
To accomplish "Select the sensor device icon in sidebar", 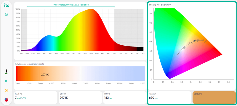I will (x=6, y=72).
